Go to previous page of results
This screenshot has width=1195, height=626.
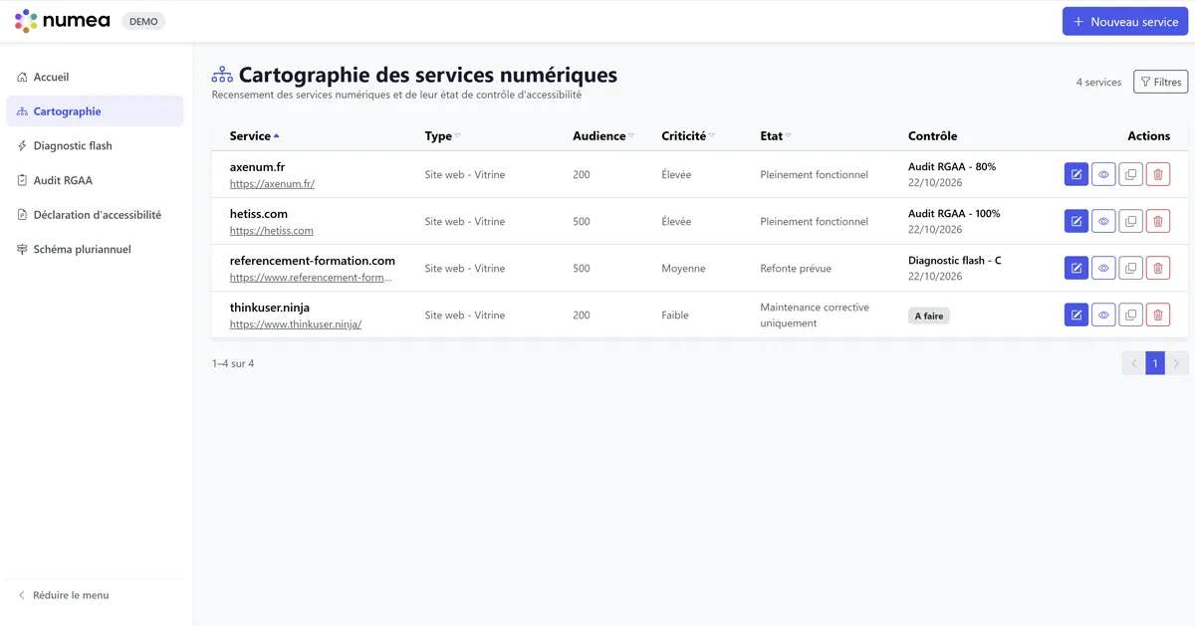tap(1133, 363)
